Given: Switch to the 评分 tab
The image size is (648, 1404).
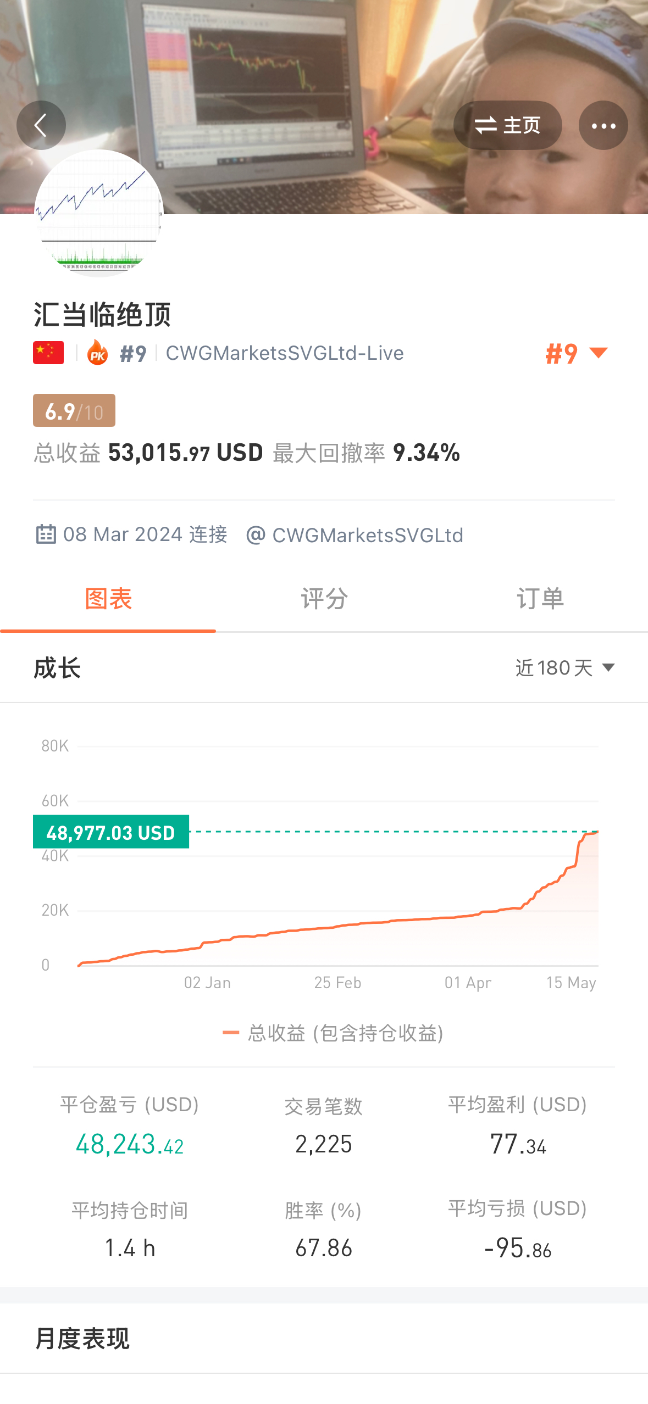Looking at the screenshot, I should tap(324, 599).
